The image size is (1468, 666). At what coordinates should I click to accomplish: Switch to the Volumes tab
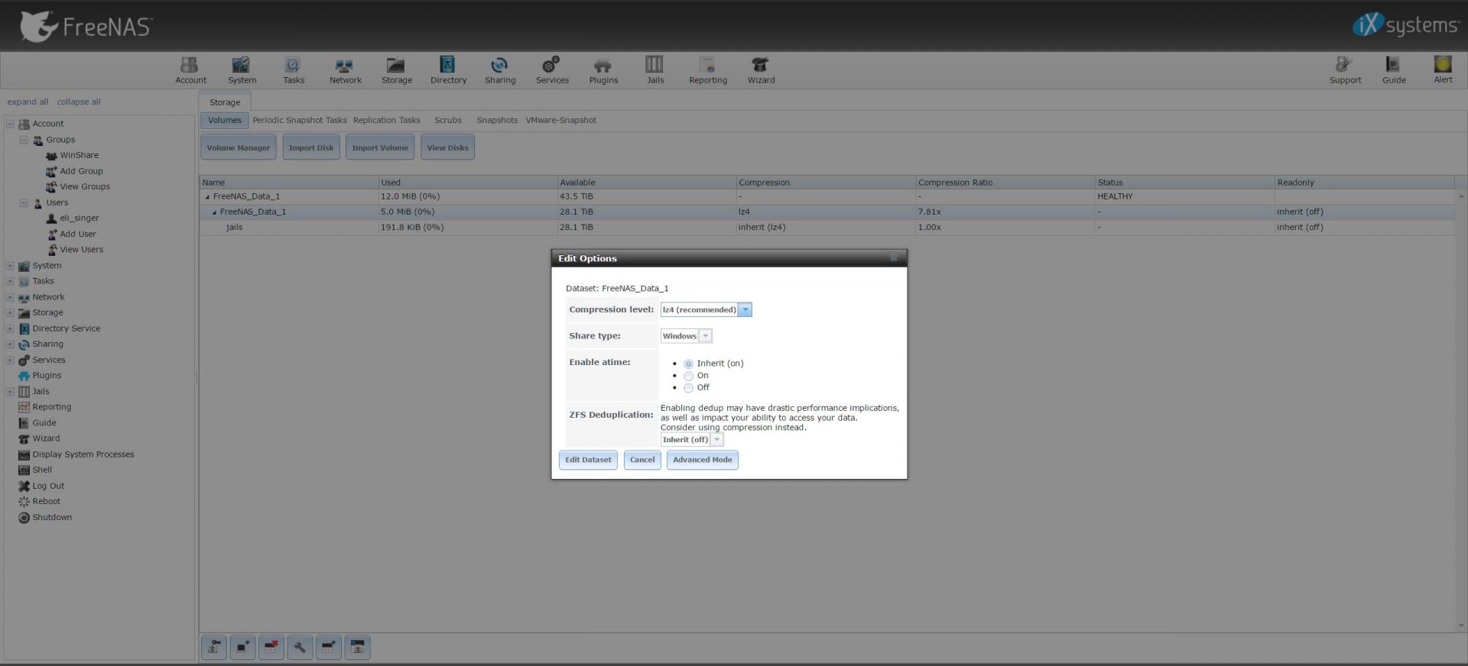point(224,120)
